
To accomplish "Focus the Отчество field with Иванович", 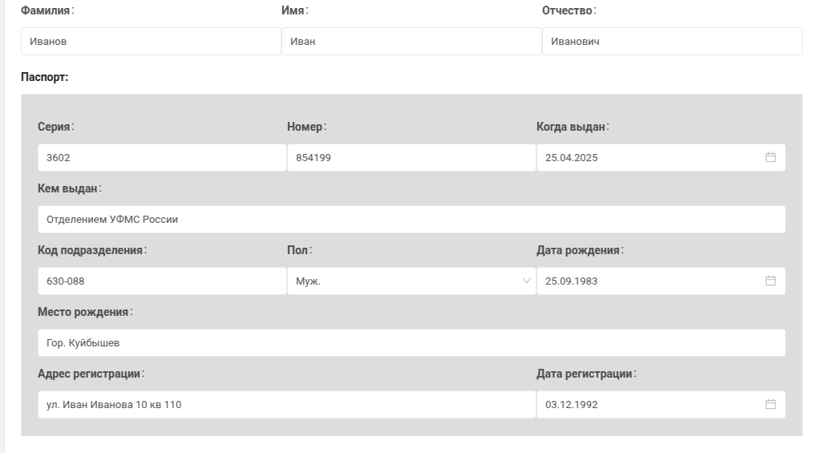I will pos(672,42).
